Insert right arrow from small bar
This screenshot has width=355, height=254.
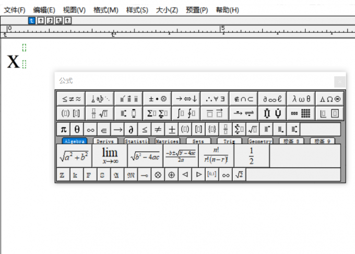point(117,130)
